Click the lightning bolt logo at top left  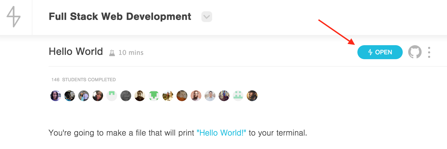(13, 17)
